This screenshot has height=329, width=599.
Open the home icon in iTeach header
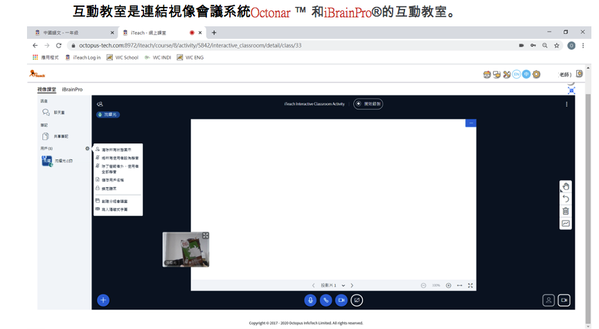point(487,75)
